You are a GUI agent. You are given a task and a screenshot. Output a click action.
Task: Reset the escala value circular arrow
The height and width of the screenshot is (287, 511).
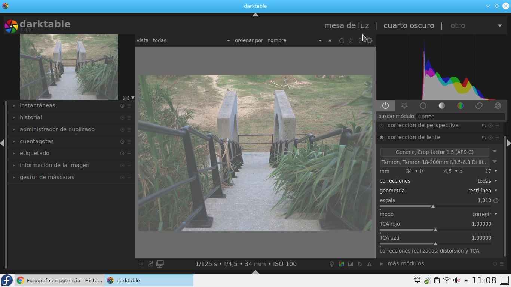[496, 200]
